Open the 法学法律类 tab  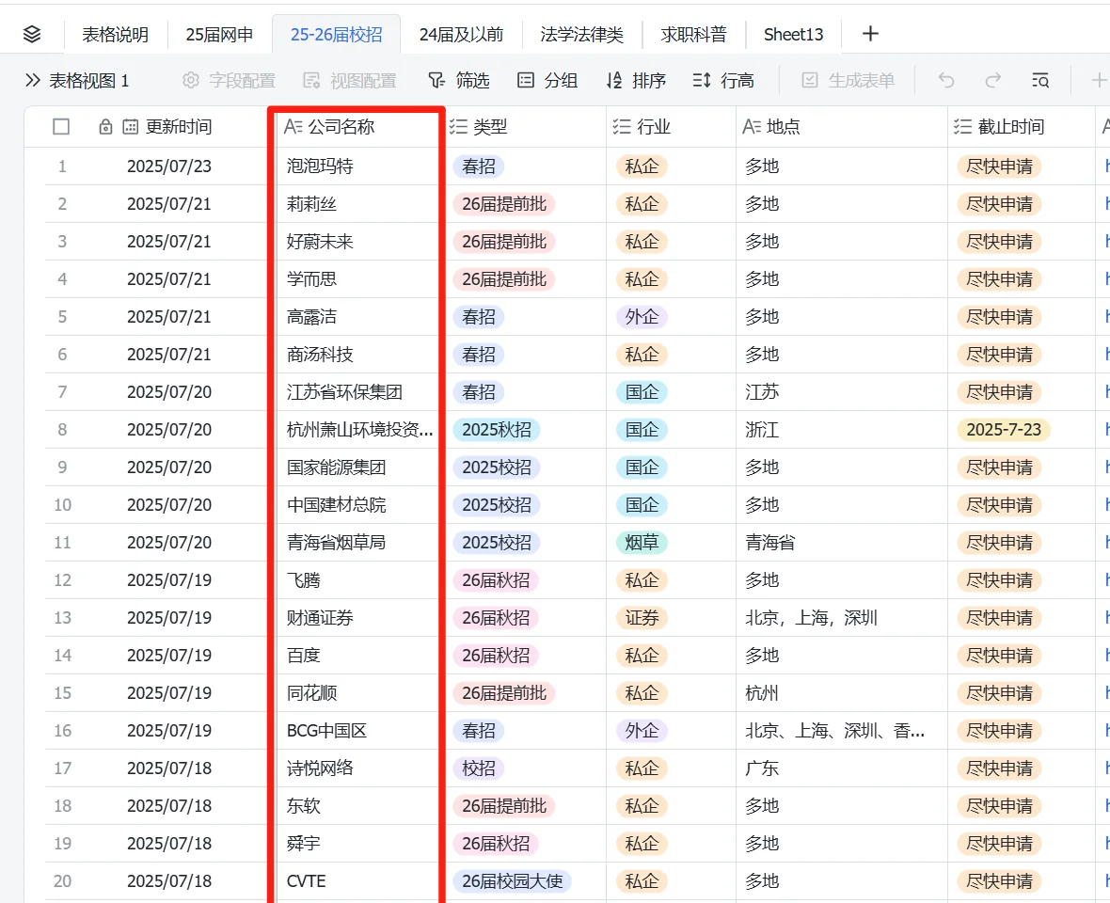click(x=582, y=34)
